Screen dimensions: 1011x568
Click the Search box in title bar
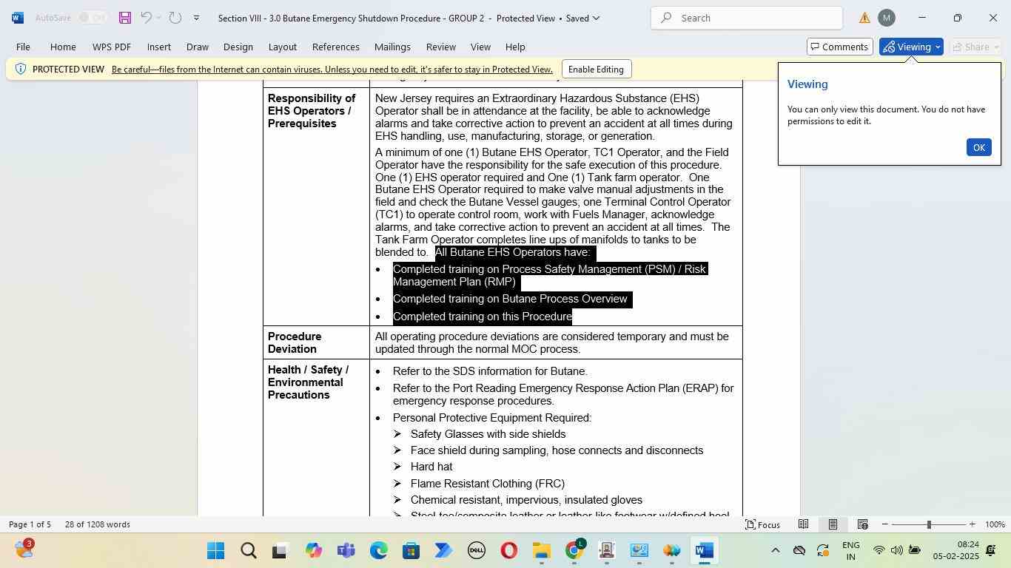pos(747,18)
